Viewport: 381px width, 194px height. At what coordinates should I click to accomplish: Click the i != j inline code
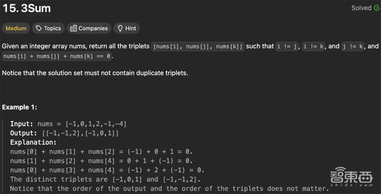click(288, 46)
